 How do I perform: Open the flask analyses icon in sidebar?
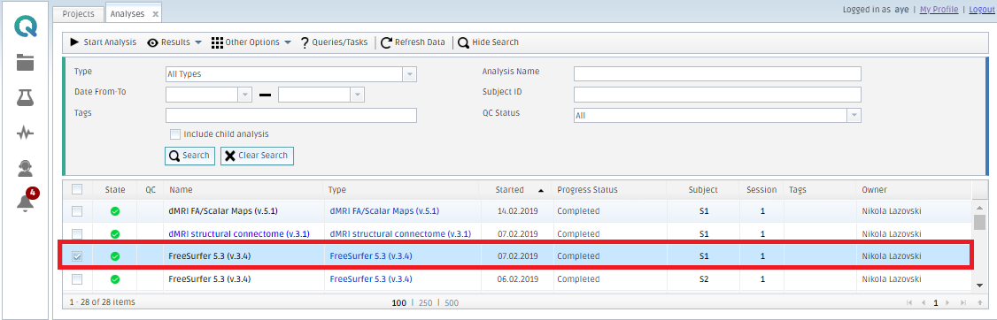25,97
